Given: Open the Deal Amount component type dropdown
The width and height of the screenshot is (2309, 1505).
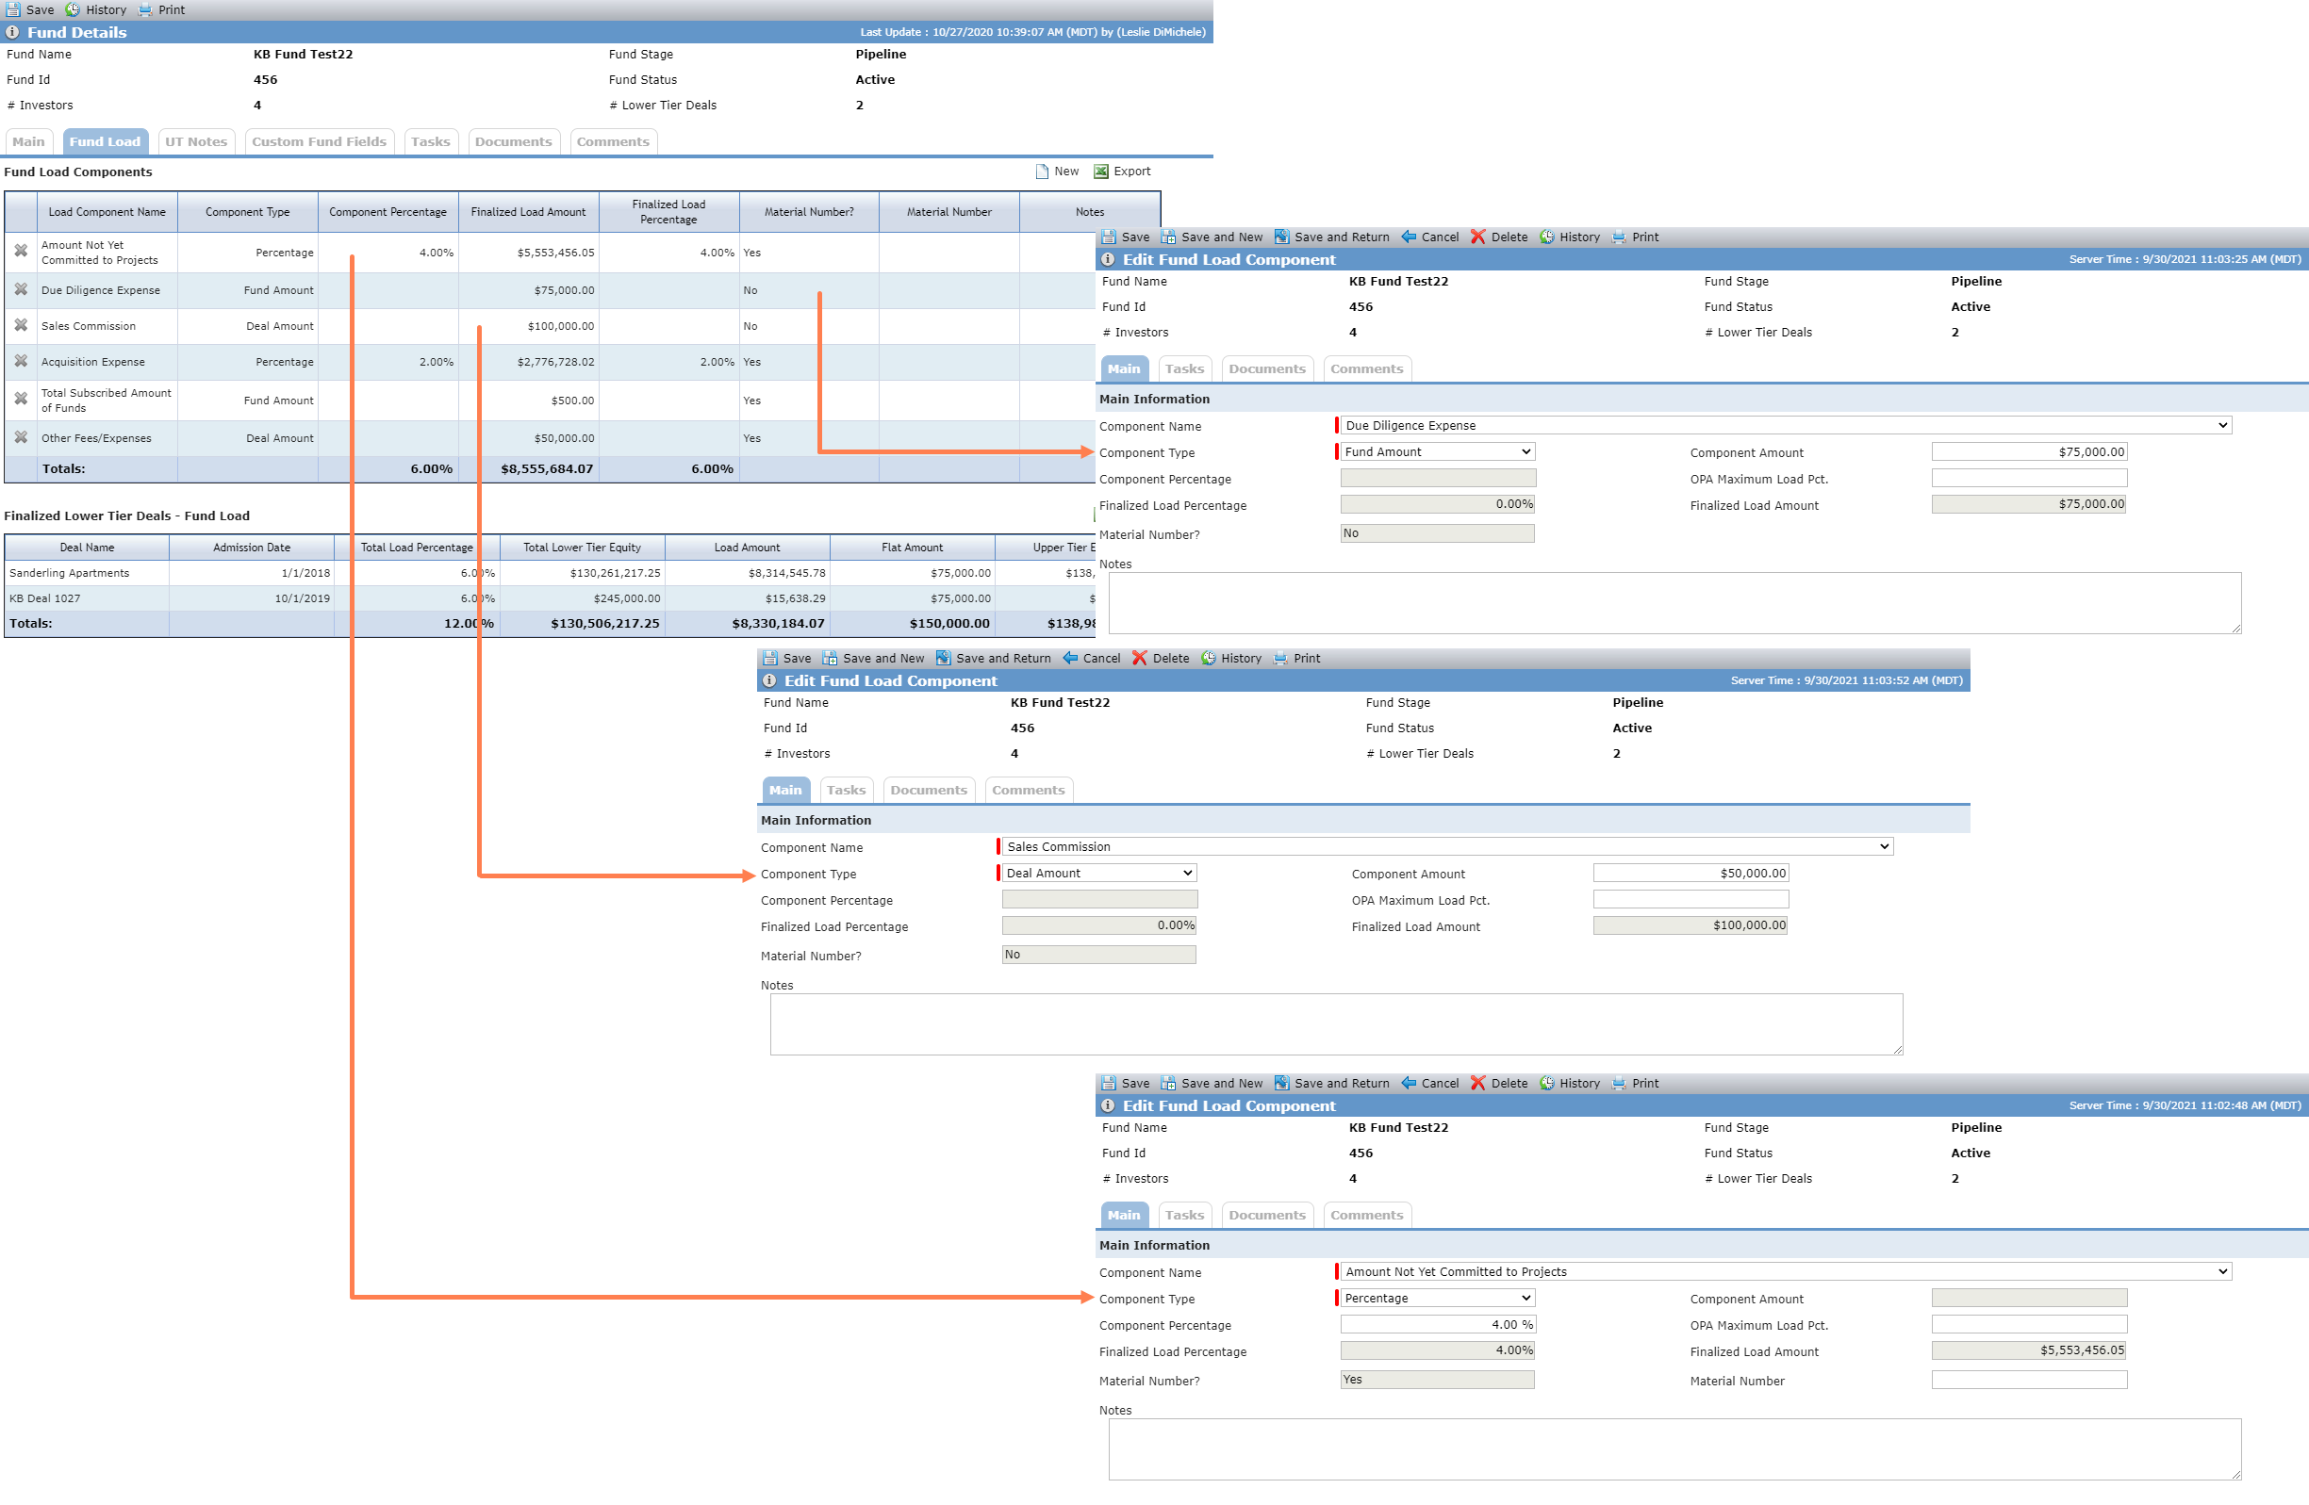Looking at the screenshot, I should pos(1099,873).
